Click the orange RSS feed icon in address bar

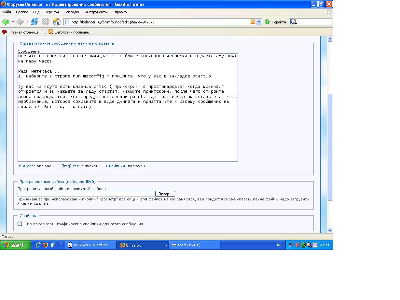coord(253,22)
